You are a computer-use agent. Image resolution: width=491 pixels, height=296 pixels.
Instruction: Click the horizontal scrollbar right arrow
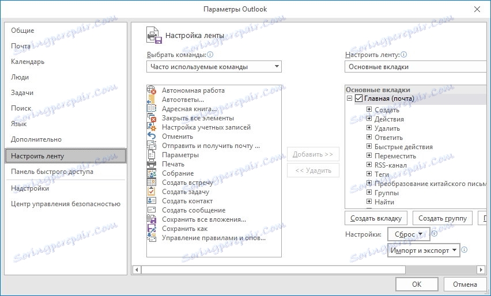pyautogui.click(x=481, y=270)
